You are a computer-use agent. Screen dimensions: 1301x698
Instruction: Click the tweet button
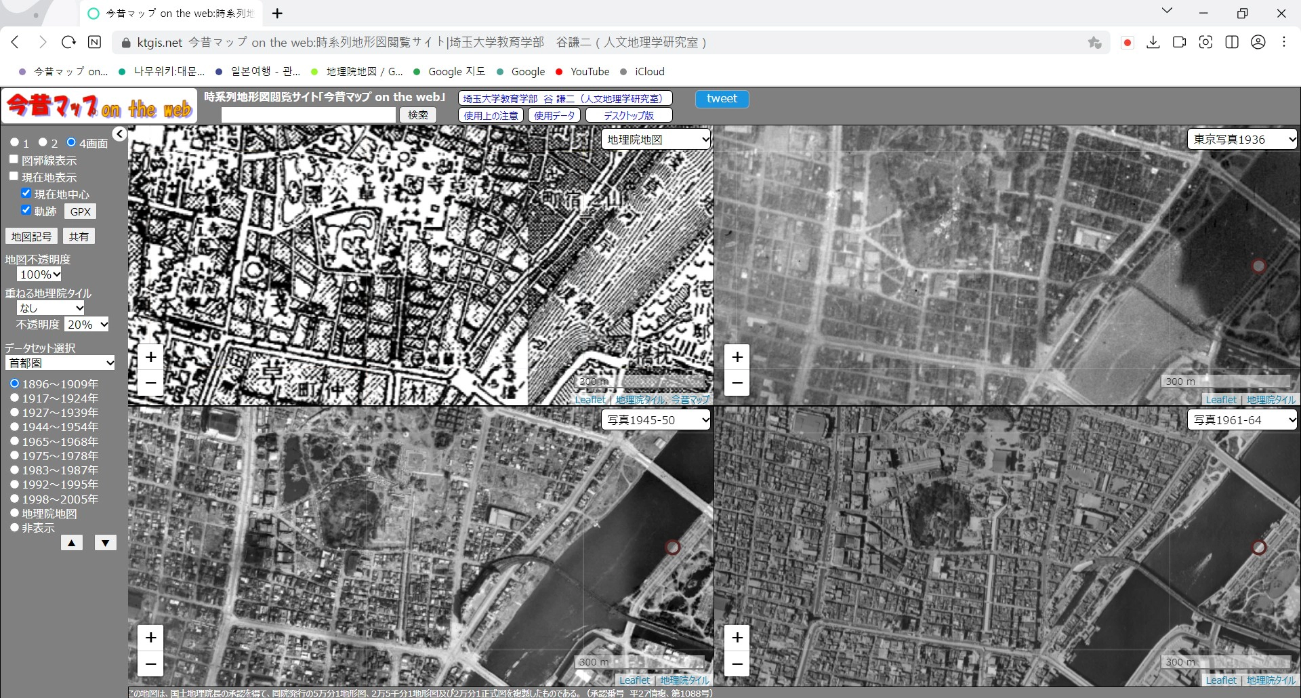click(x=722, y=99)
